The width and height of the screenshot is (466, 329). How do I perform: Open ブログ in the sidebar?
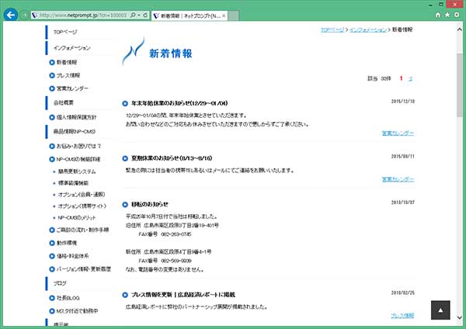60,283
